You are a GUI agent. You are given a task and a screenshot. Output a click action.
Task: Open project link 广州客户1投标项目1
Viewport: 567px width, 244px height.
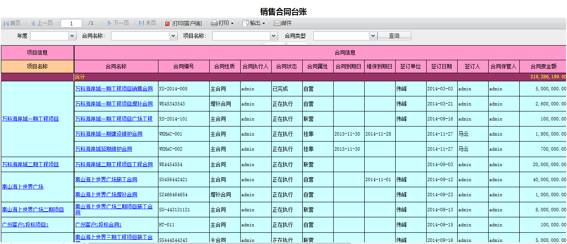(x=25, y=225)
